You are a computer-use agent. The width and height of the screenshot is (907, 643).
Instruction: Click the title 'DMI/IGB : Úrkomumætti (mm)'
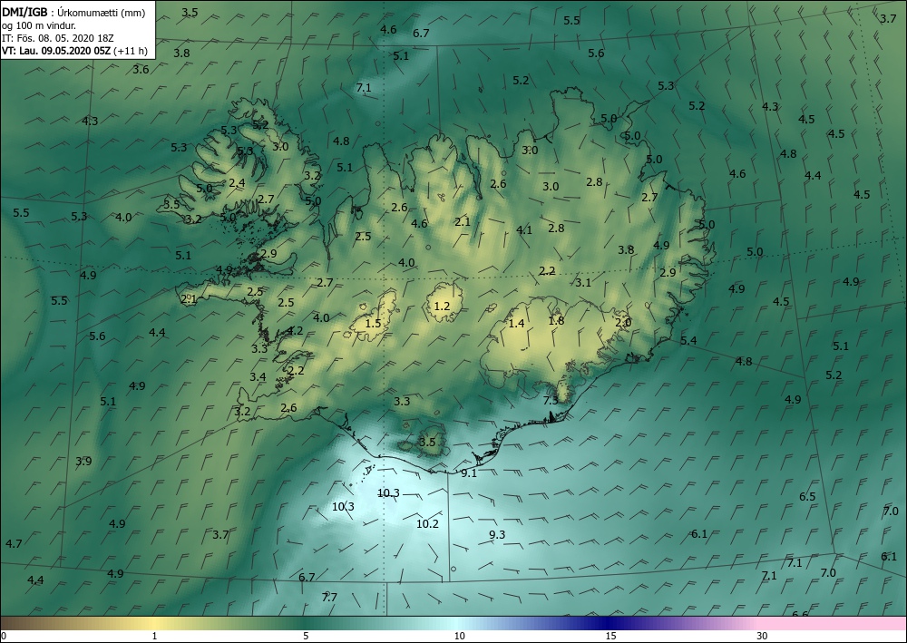coord(73,13)
